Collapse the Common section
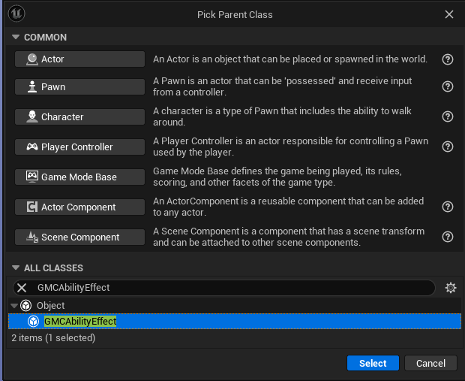Image resolution: width=465 pixels, height=381 pixels. [15, 38]
